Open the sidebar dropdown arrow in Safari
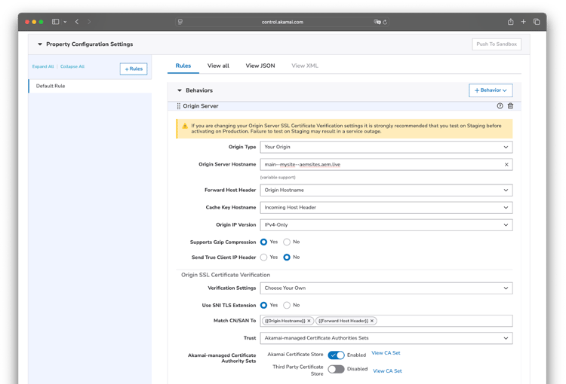The width and height of the screenshot is (566, 384). tap(65, 22)
